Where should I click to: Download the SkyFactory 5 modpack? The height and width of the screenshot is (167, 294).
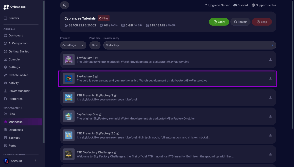[270, 79]
